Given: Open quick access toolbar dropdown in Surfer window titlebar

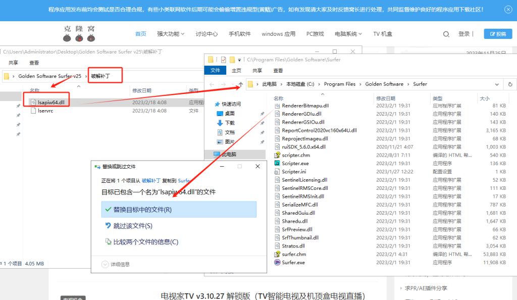Looking at the screenshot, I should pyautogui.click(x=239, y=60).
